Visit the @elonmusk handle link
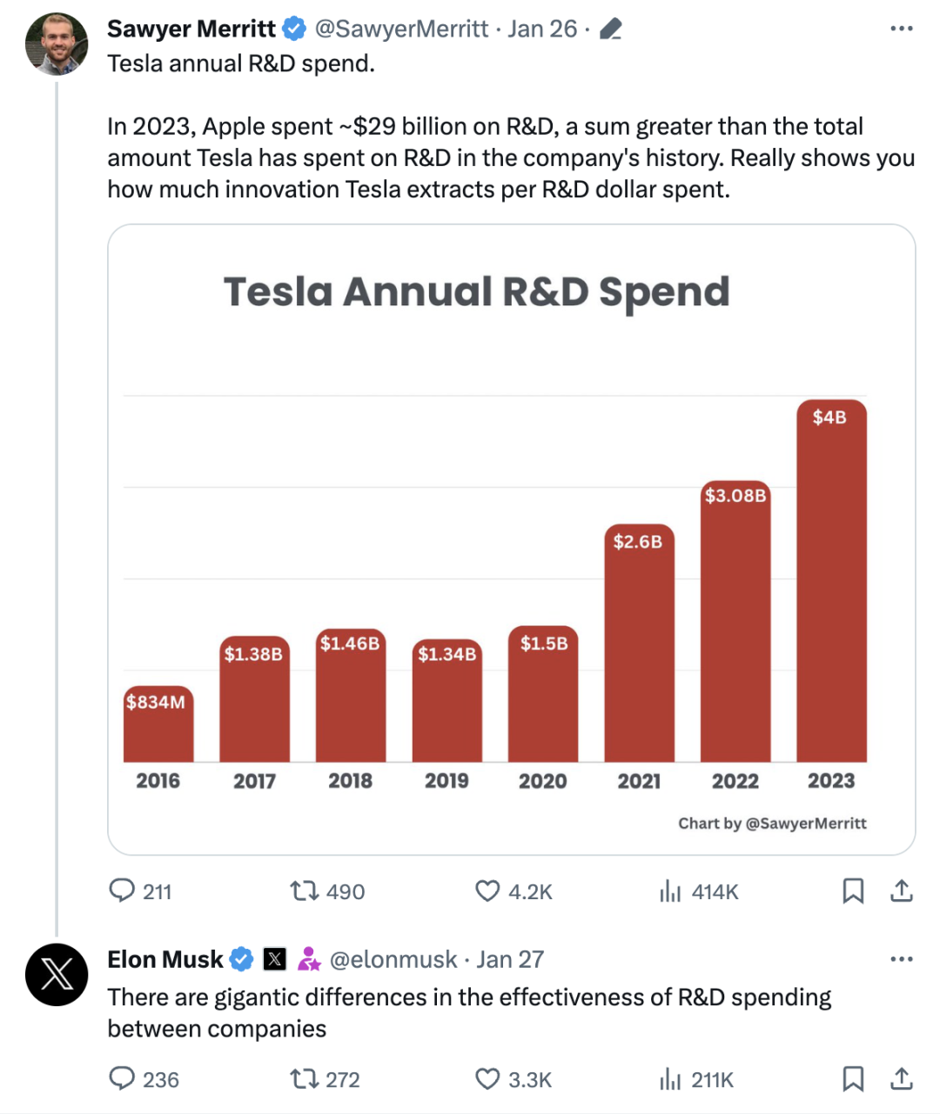Viewport: 940px width, 1114px height. [x=393, y=959]
